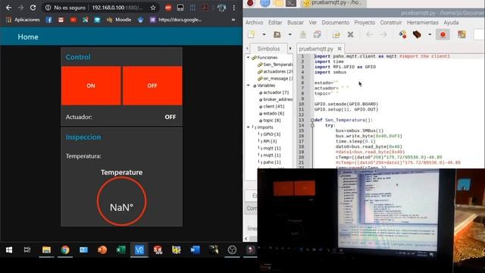
Task: Open the YouTube bookmark
Action: point(74,20)
